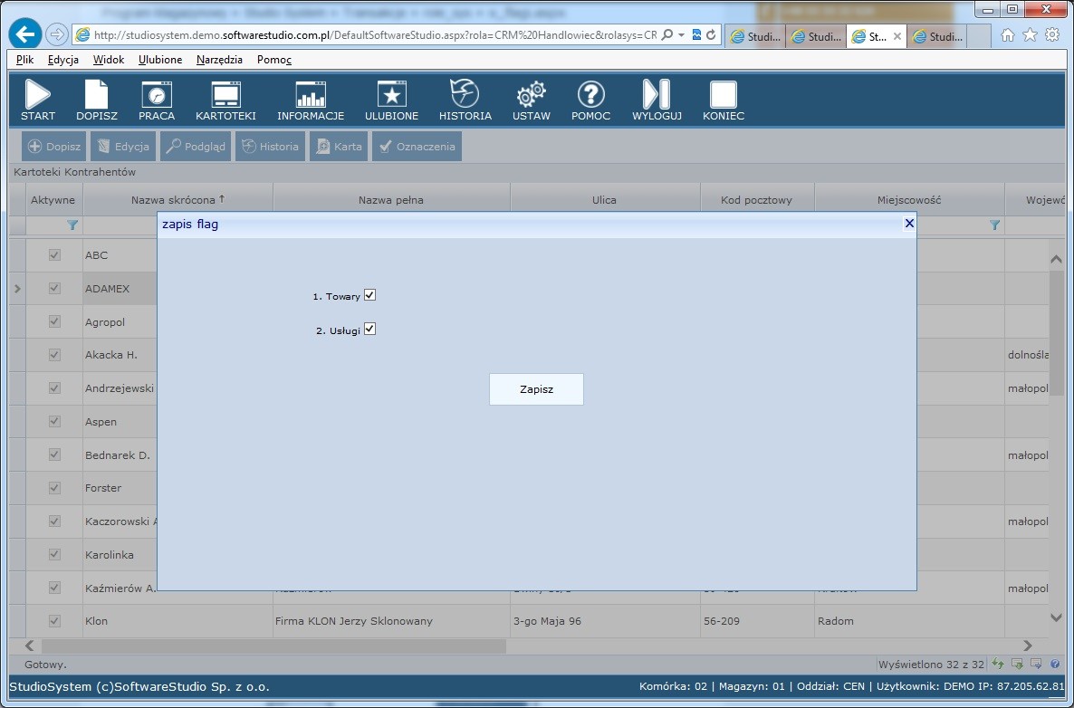Click the horizontal scrollbar thumb of the grid
The width and height of the screenshot is (1074, 708).
click(273, 646)
